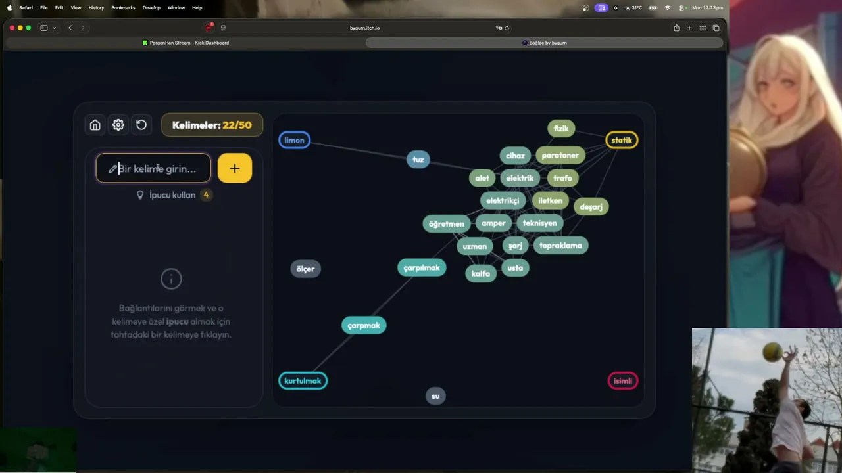This screenshot has height=473, width=842.
Task: Click the byqurn.itch.io address bar
Action: (x=364, y=28)
